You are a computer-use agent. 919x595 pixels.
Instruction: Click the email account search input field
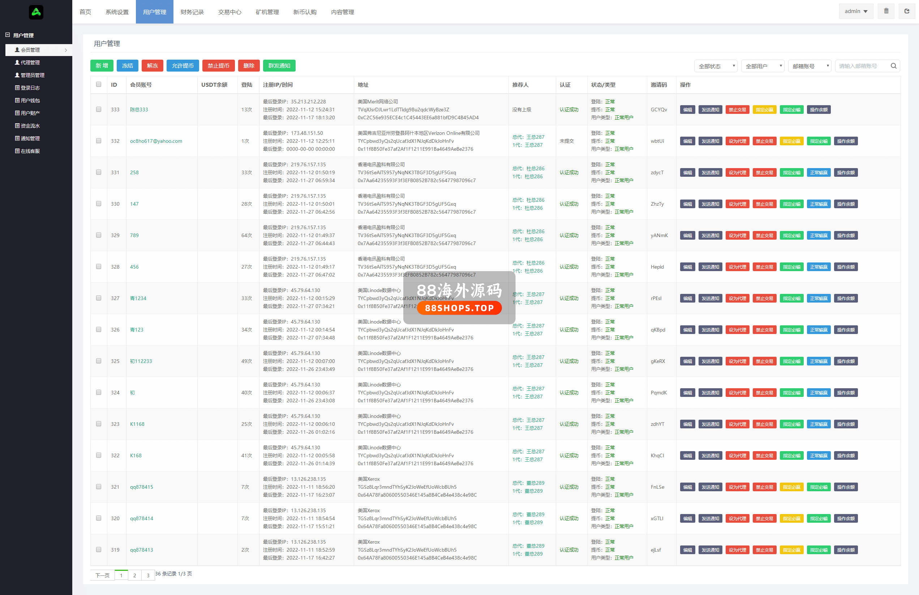[862, 66]
